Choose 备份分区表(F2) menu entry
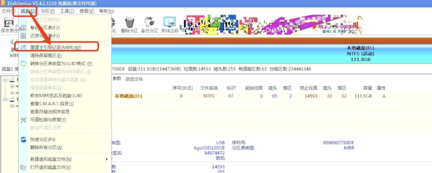This screenshot has height=173, width=432. pos(45,28)
